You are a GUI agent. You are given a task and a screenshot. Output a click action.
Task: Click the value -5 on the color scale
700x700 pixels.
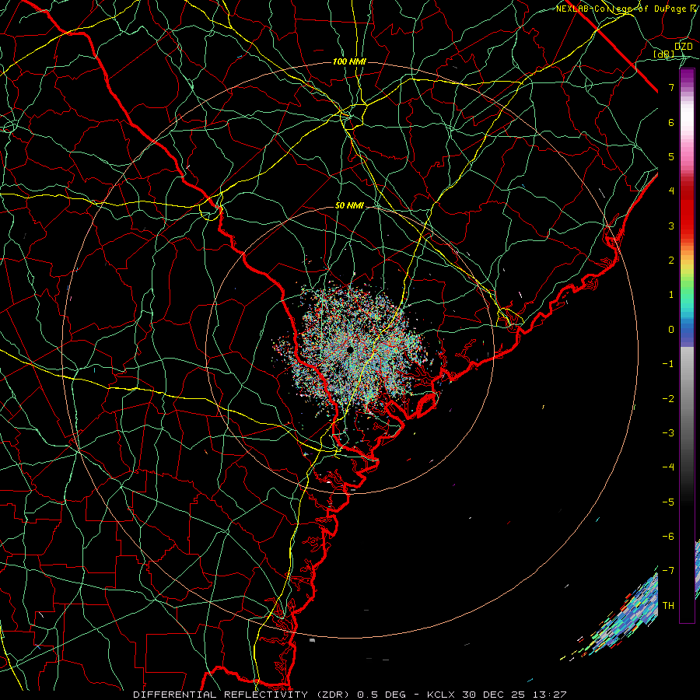click(x=668, y=502)
